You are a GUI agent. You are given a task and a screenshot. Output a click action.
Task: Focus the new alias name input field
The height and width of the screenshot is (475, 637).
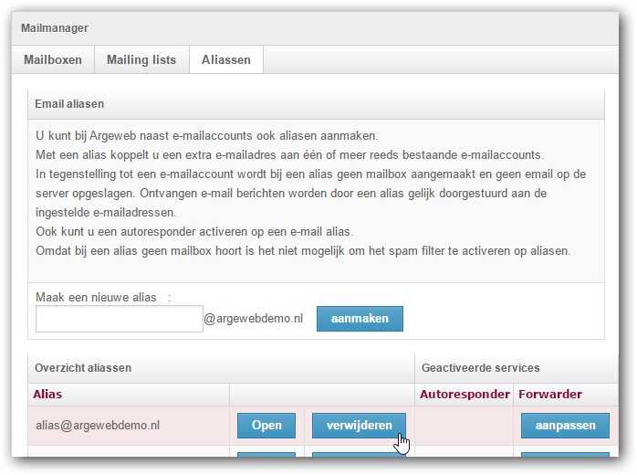coord(119,319)
